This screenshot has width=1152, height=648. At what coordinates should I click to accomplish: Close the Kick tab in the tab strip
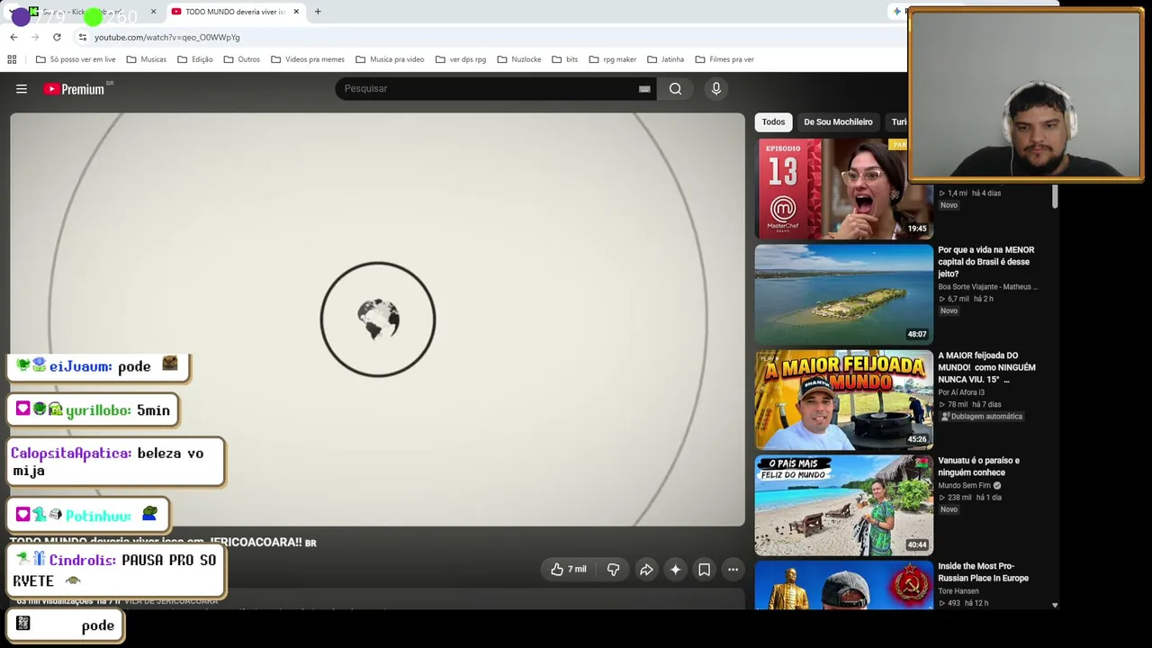(153, 12)
